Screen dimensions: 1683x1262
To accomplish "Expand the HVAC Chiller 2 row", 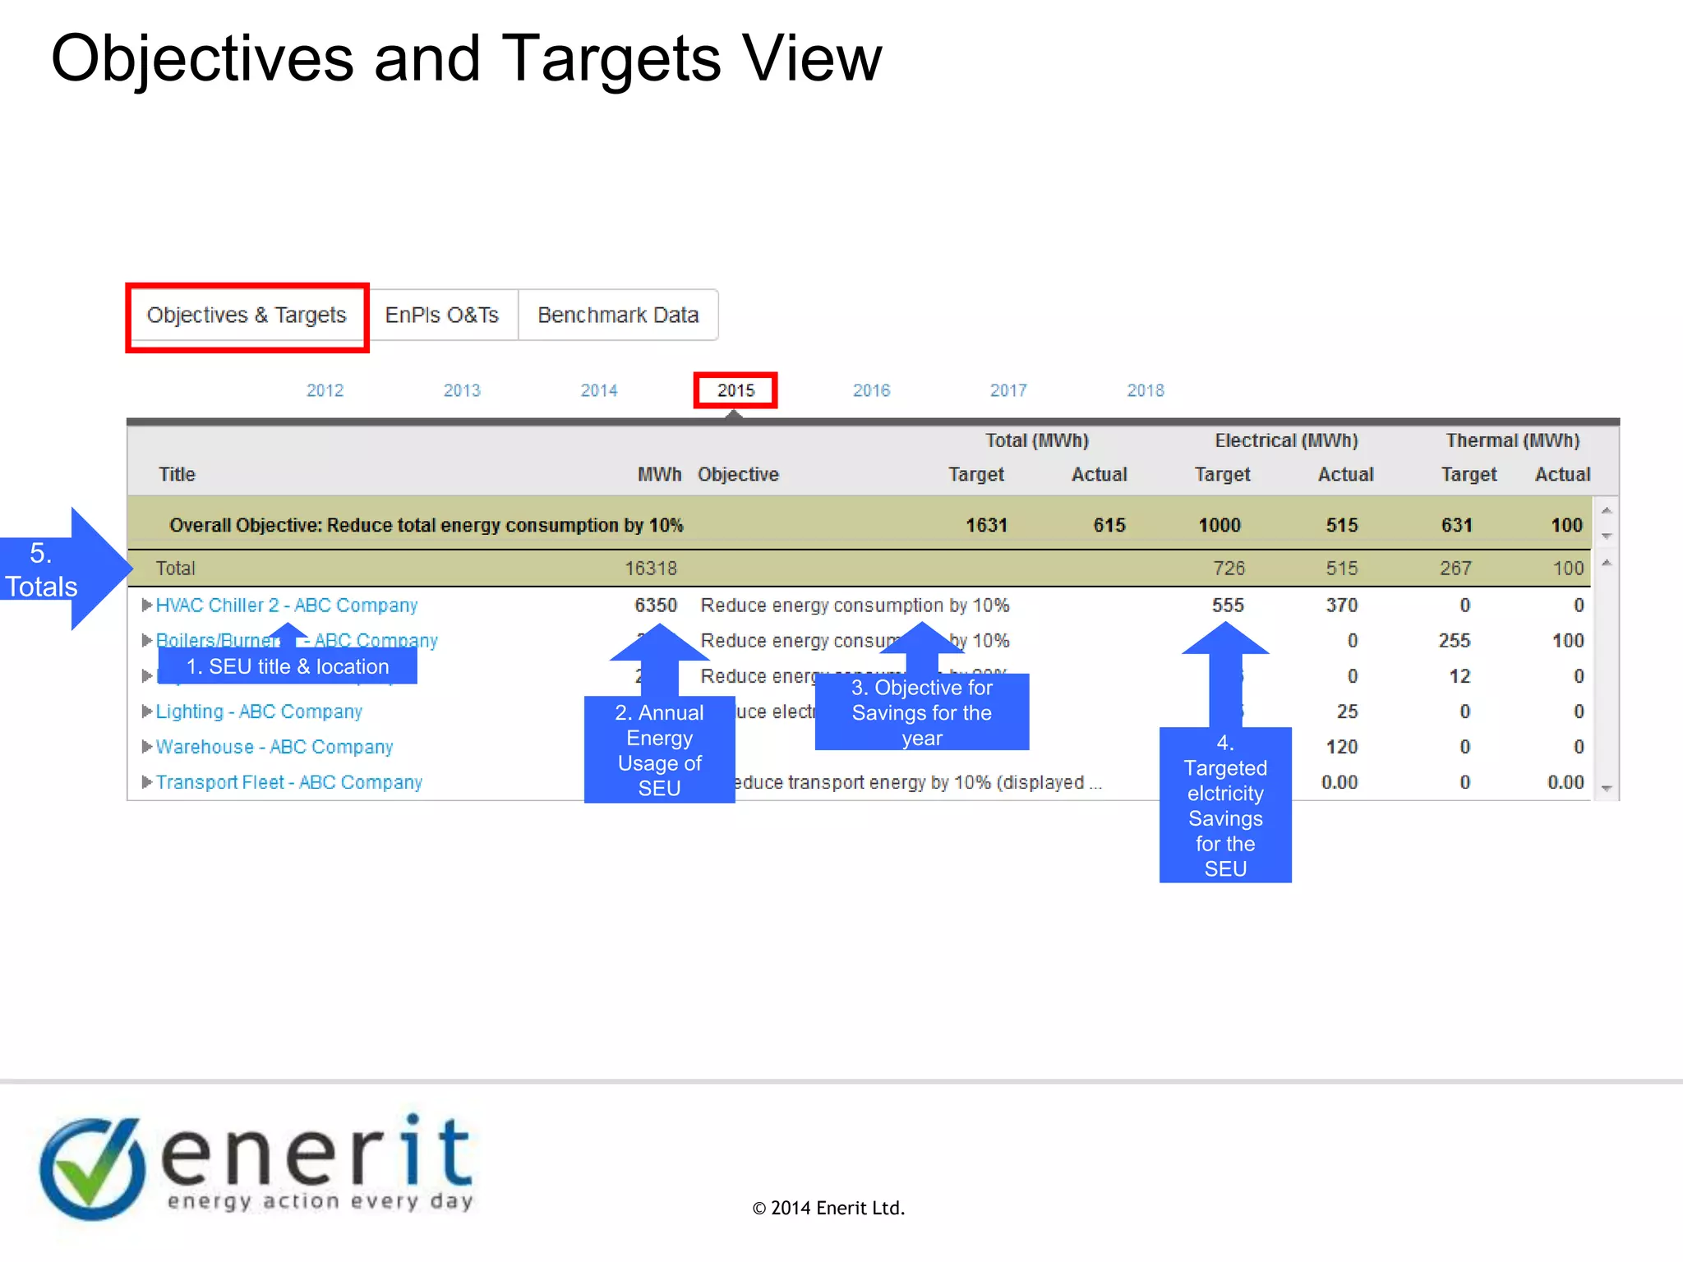I will [x=147, y=606].
